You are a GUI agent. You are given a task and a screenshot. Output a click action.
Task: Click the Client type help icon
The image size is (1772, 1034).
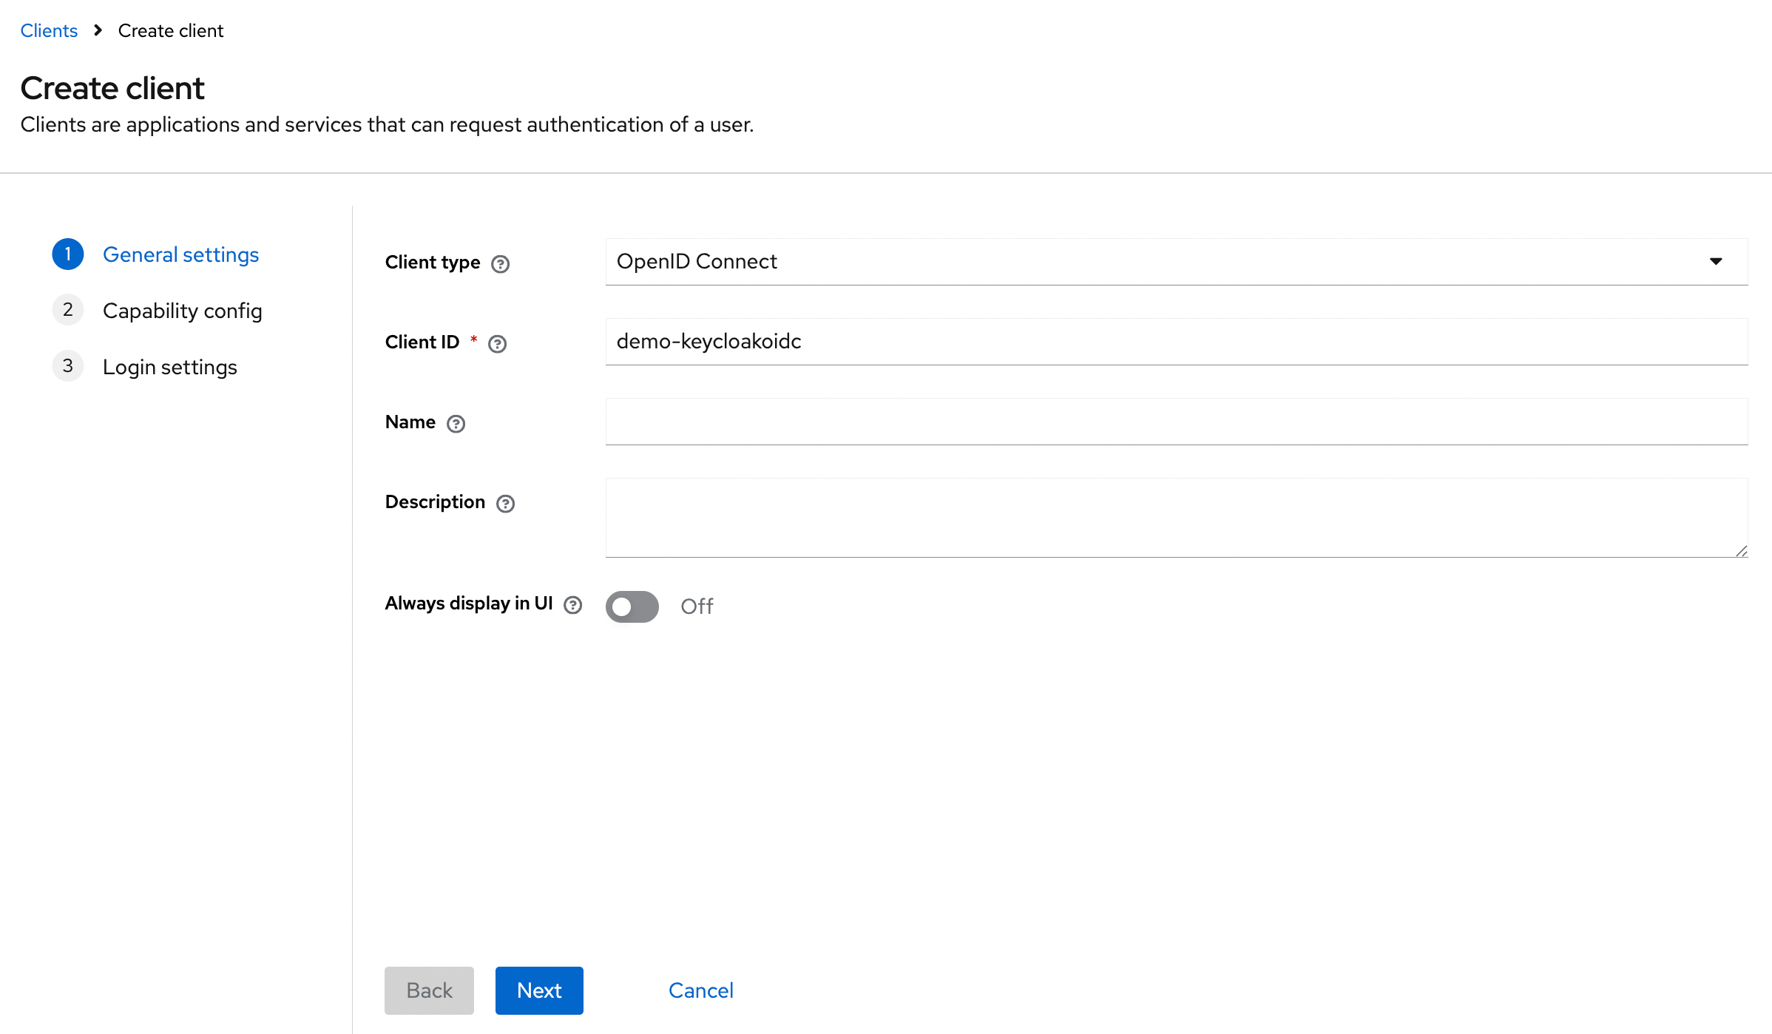pyautogui.click(x=501, y=264)
